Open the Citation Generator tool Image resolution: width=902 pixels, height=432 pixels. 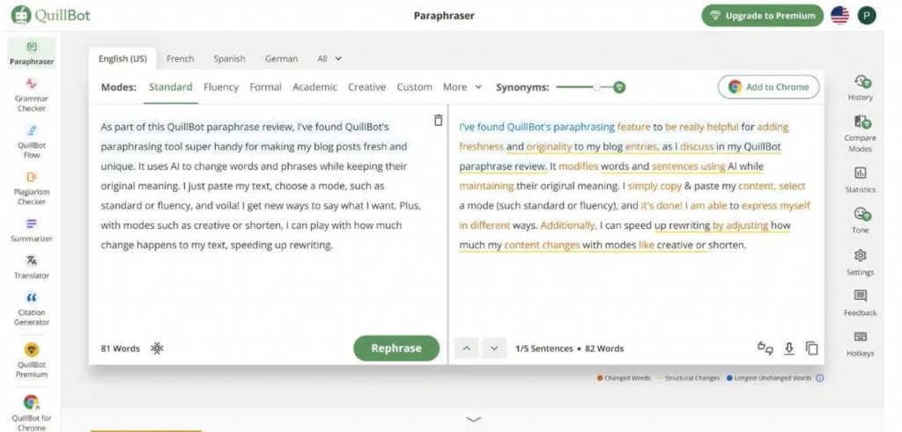coord(32,309)
